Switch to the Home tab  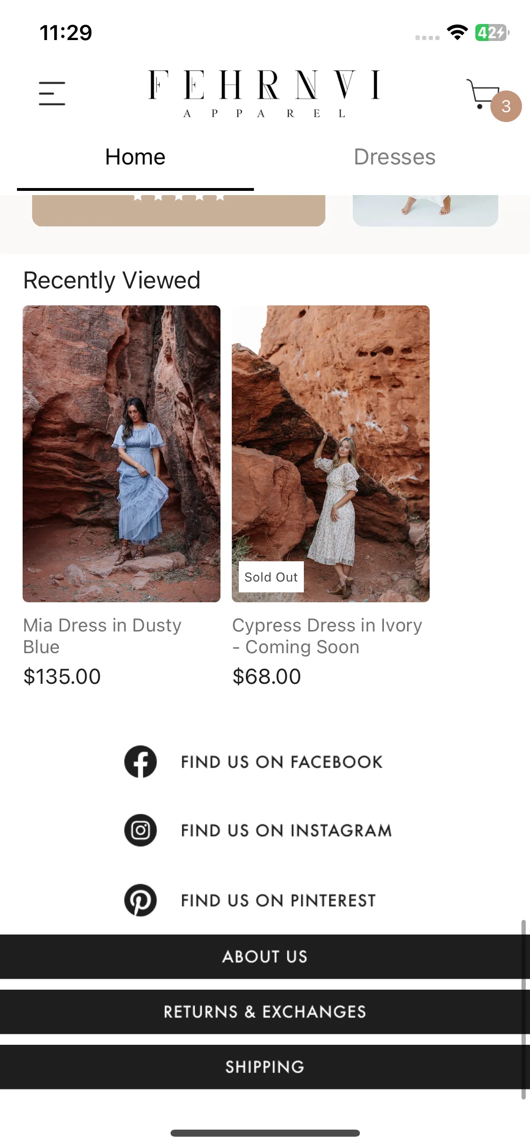pyautogui.click(x=135, y=157)
